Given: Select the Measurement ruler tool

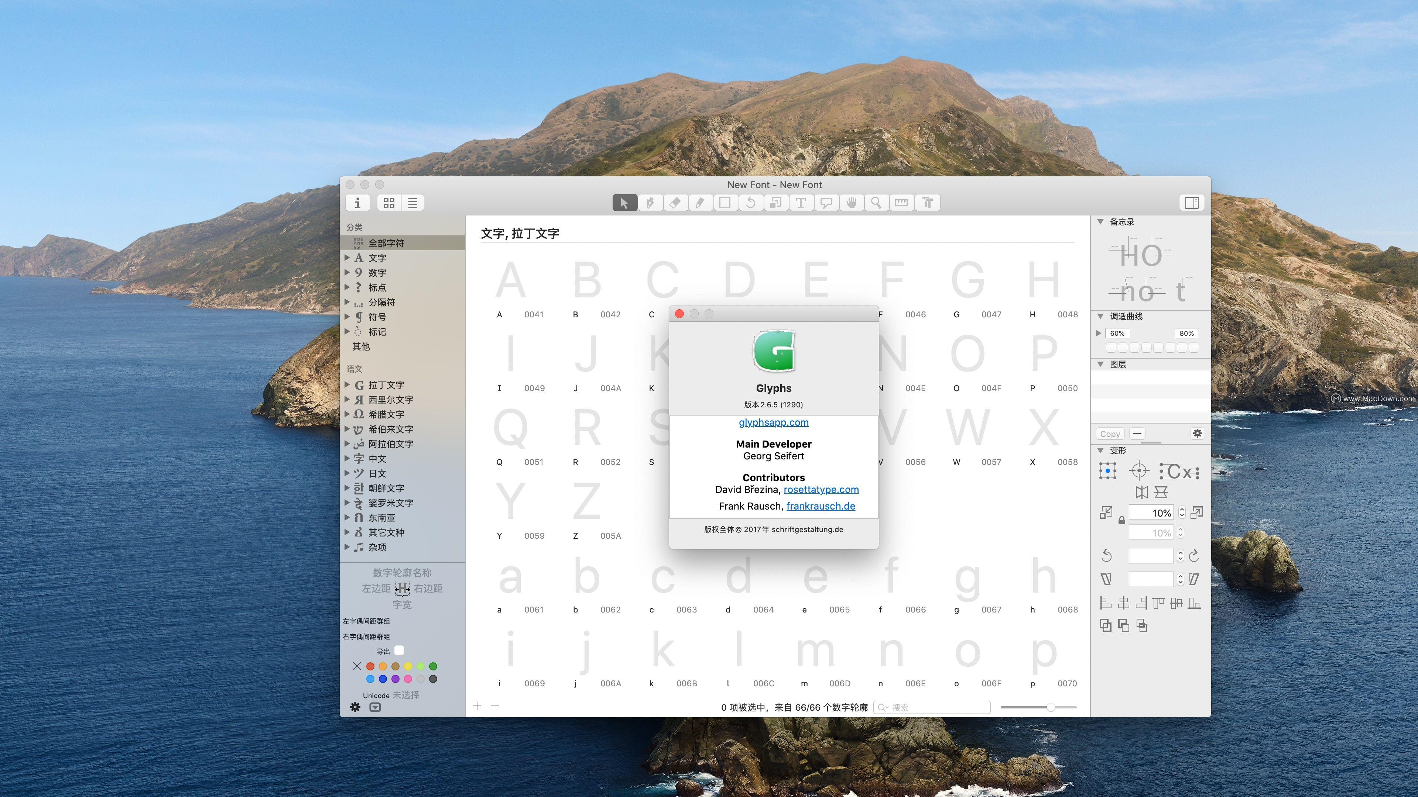Looking at the screenshot, I should coord(902,203).
